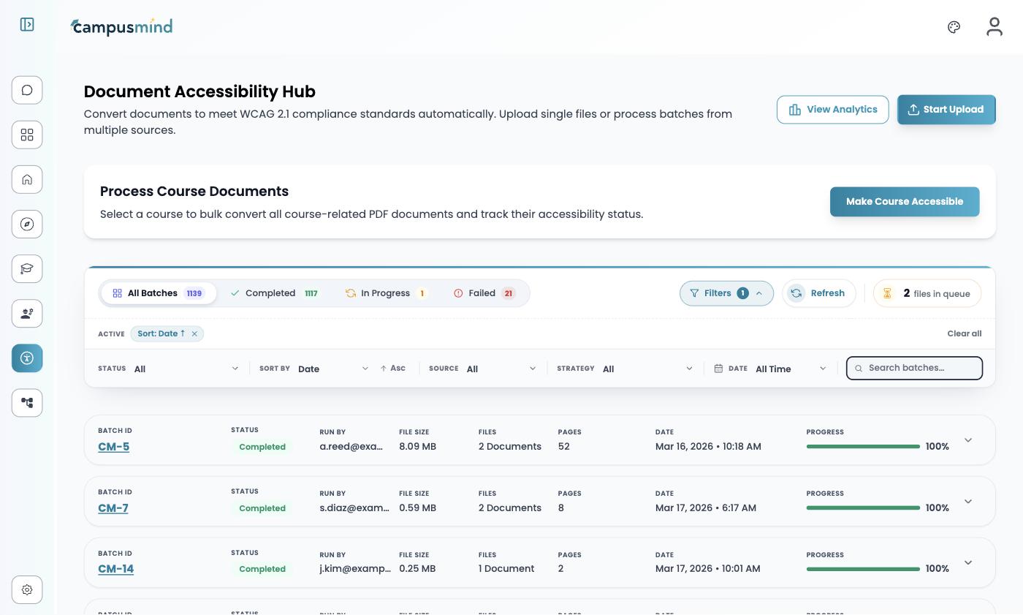The image size is (1023, 615).
Task: Click the Refresh button
Action: click(818, 293)
